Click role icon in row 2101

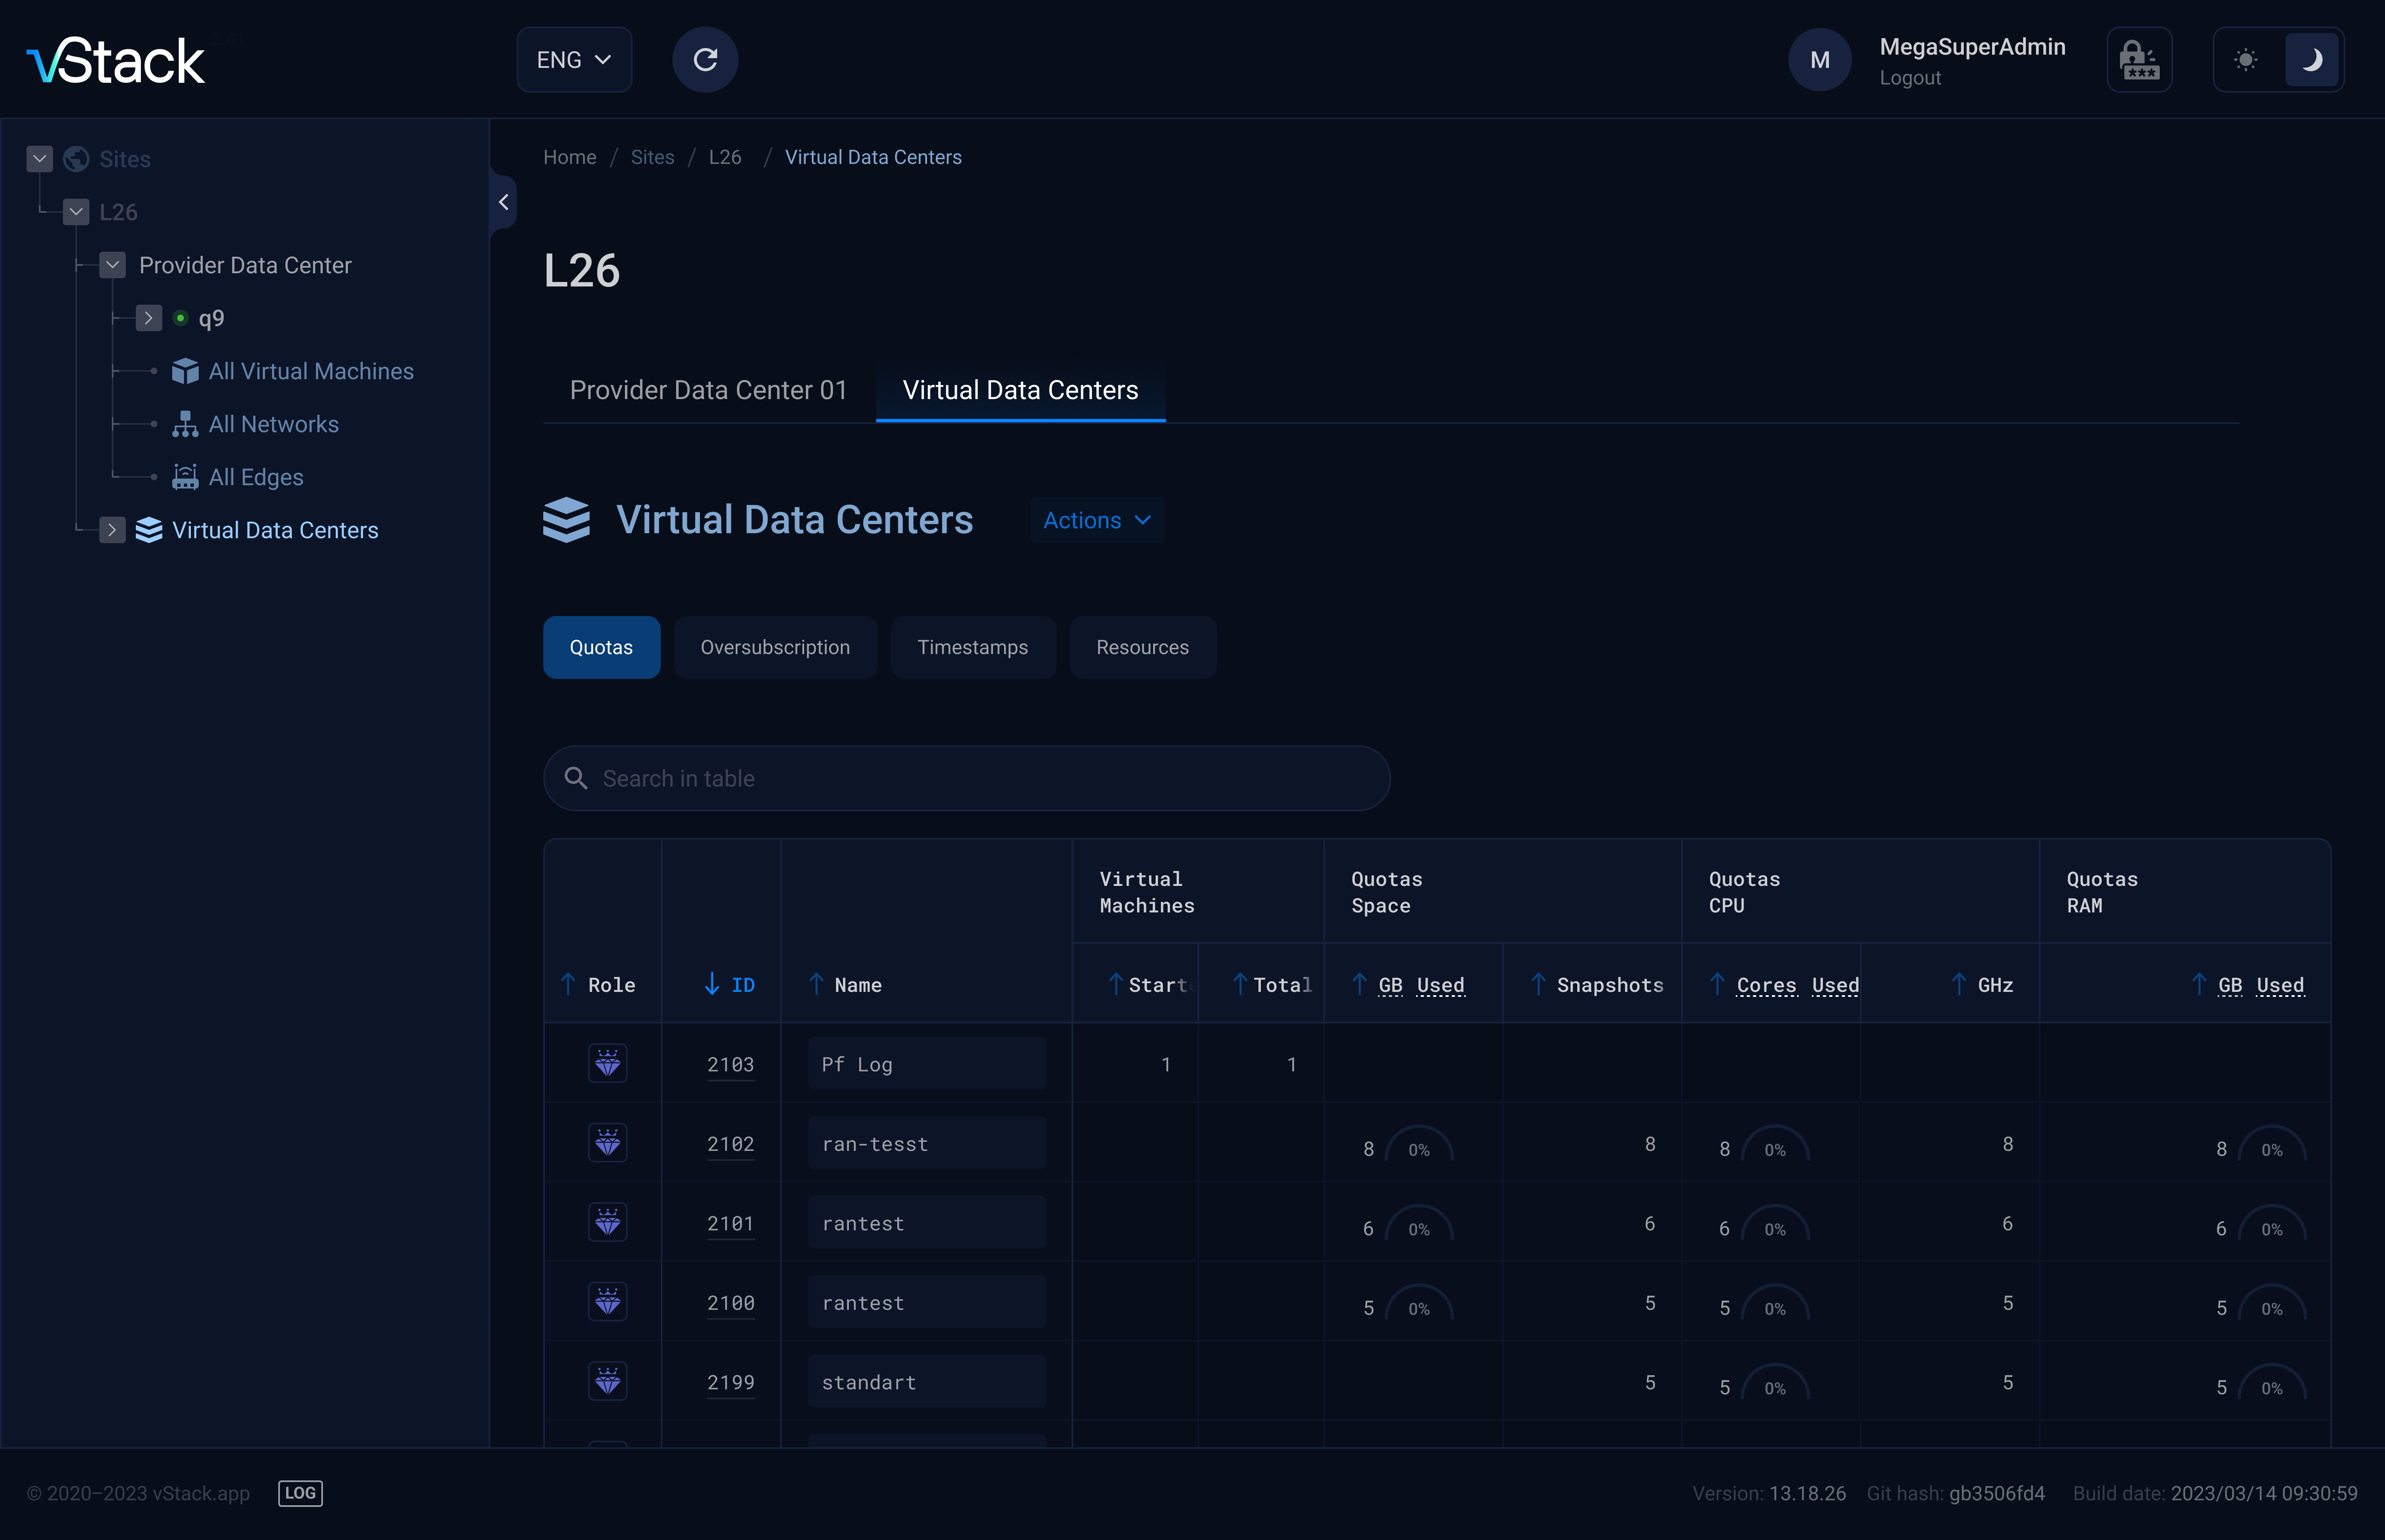[607, 1222]
